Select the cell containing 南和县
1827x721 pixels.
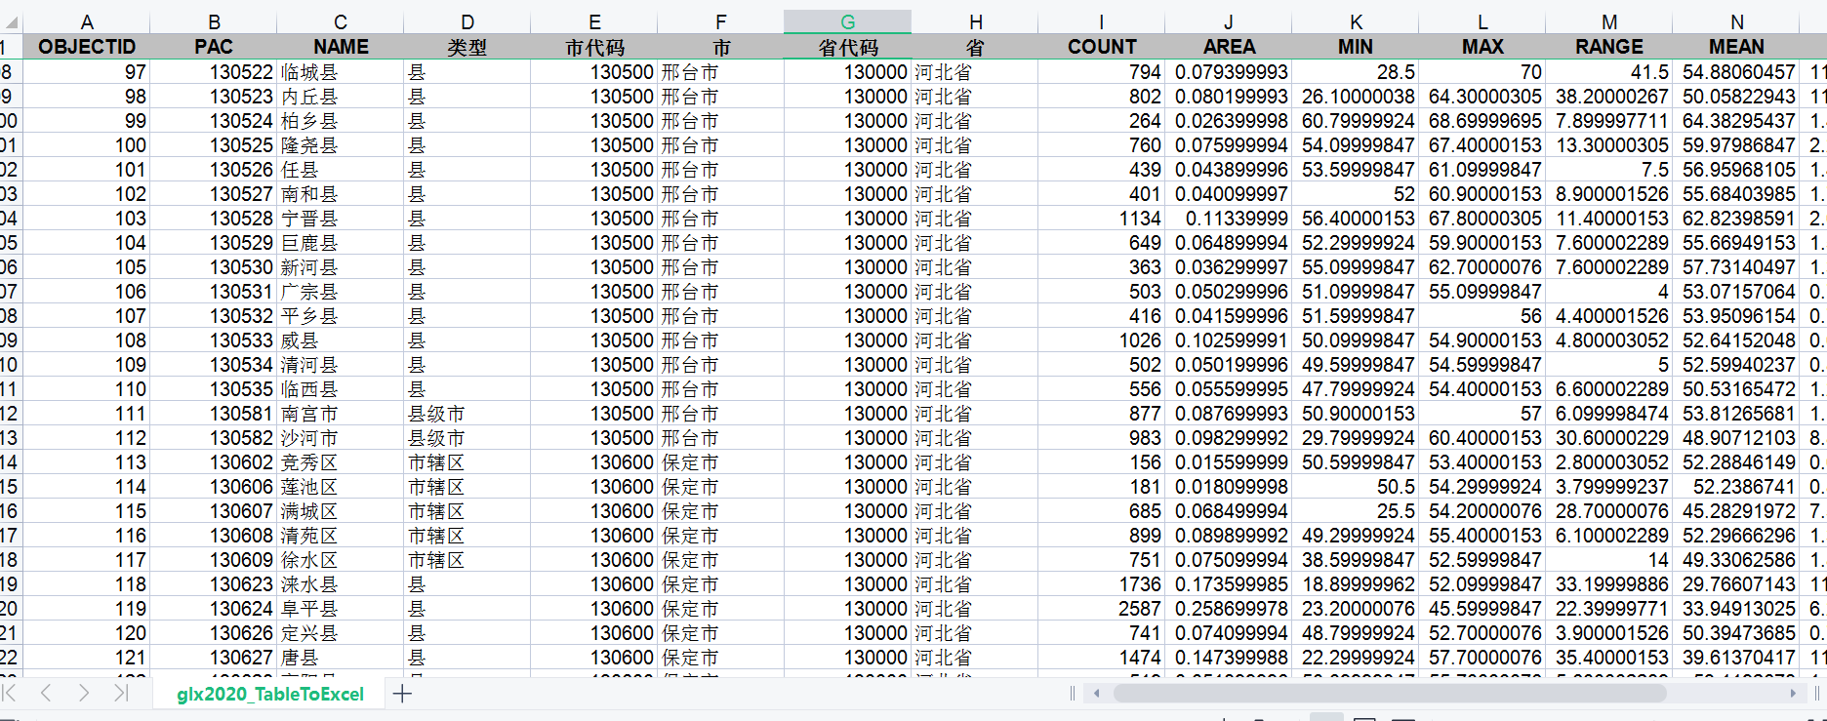[x=341, y=194]
